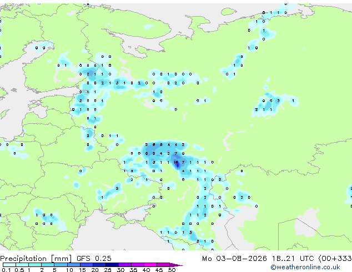Screen dimensions: 352x272
Task: Click the 'GFS 0.25' model label
Action: pyautogui.click(x=94, y=258)
